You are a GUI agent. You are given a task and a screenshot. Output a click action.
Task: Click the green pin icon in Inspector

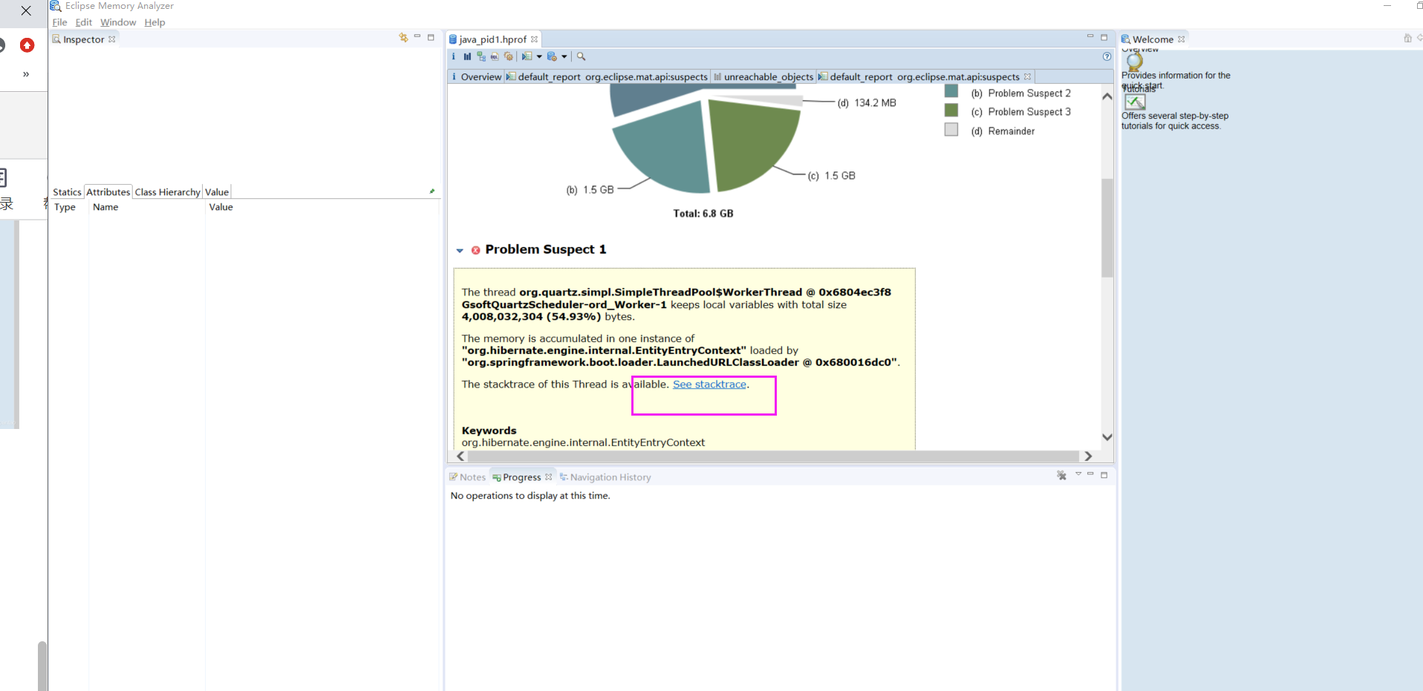click(x=432, y=191)
